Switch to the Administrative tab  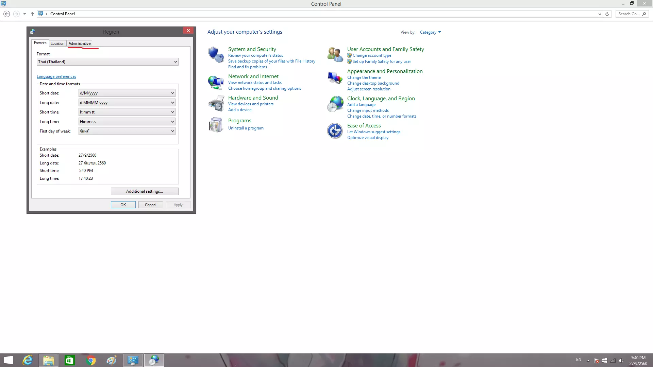tap(80, 43)
